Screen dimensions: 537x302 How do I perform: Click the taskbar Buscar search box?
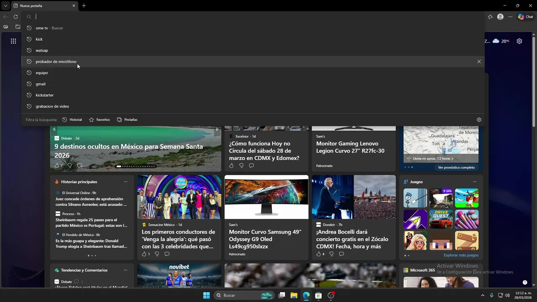(244, 295)
